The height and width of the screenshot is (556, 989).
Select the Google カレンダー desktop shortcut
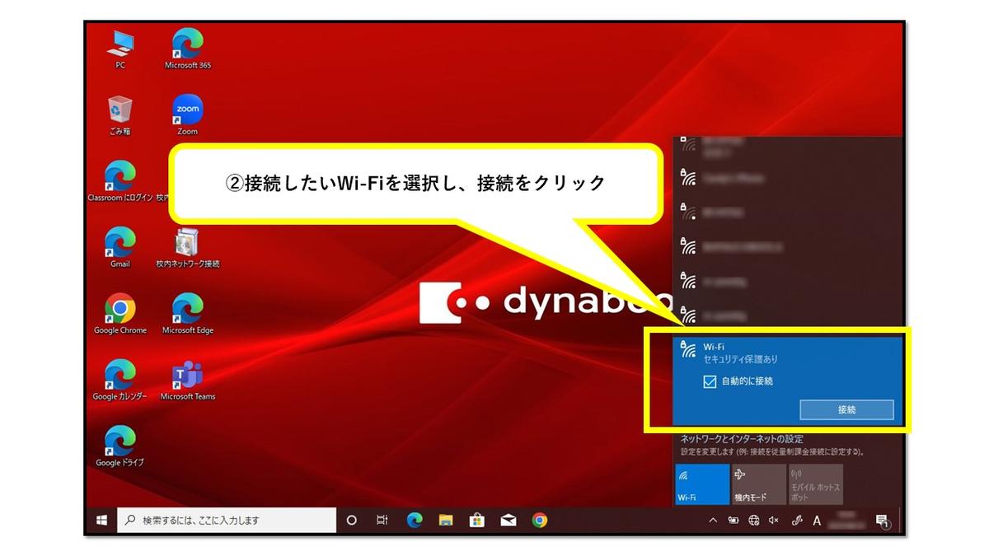tap(120, 380)
